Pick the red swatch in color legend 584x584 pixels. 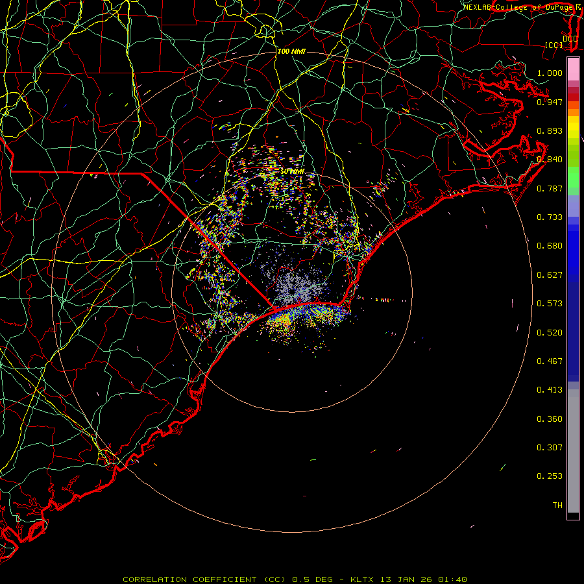[573, 97]
